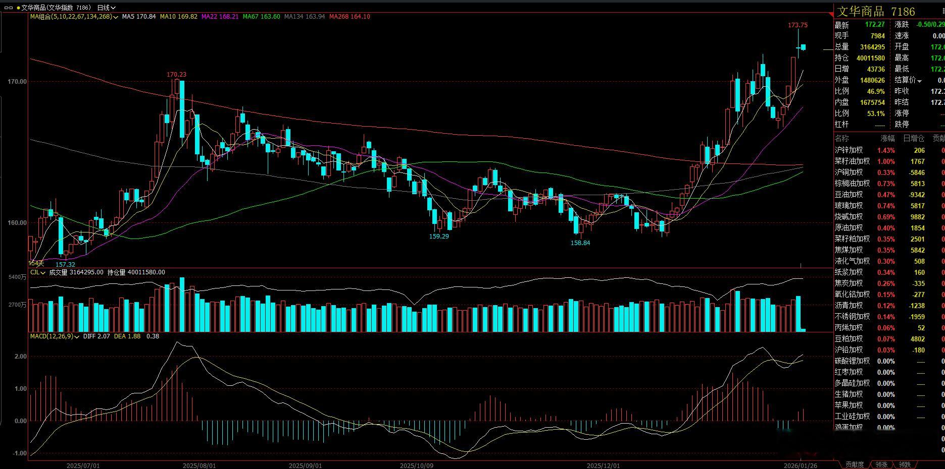Click the MA5 170.84 legend value
945x469 pixels.
coord(139,17)
